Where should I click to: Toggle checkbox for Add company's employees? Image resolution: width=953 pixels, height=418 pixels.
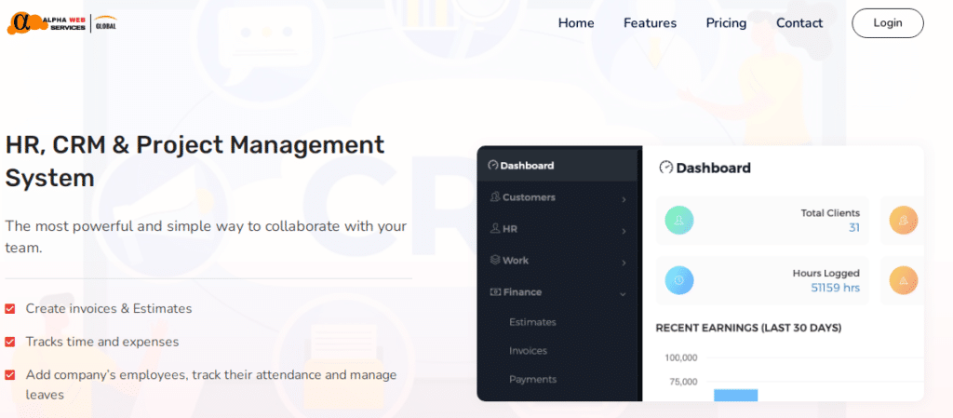(x=10, y=375)
